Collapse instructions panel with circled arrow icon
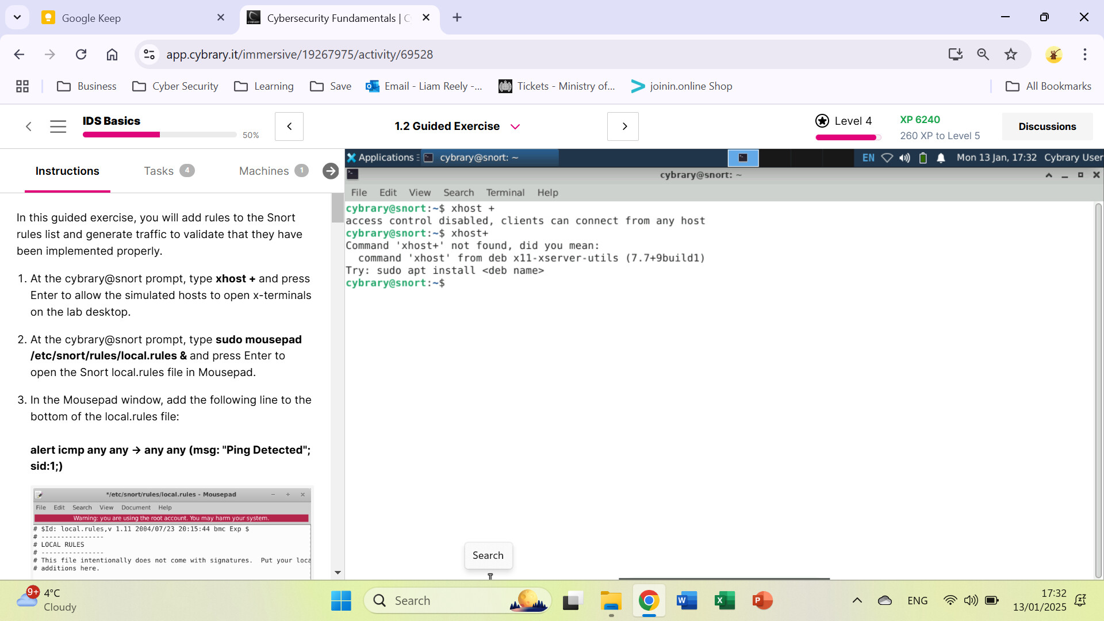This screenshot has width=1104, height=621. coord(330,171)
